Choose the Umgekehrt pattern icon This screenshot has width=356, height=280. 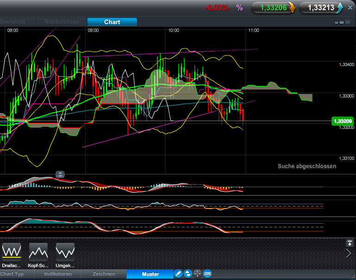pyautogui.click(x=65, y=252)
